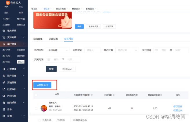Click the 添加新会员 button
The image size is (190, 122).
pyautogui.click(x=42, y=85)
